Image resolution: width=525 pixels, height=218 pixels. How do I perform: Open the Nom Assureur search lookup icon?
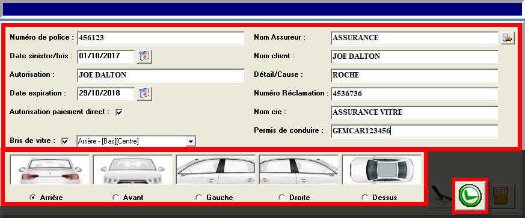(x=508, y=38)
